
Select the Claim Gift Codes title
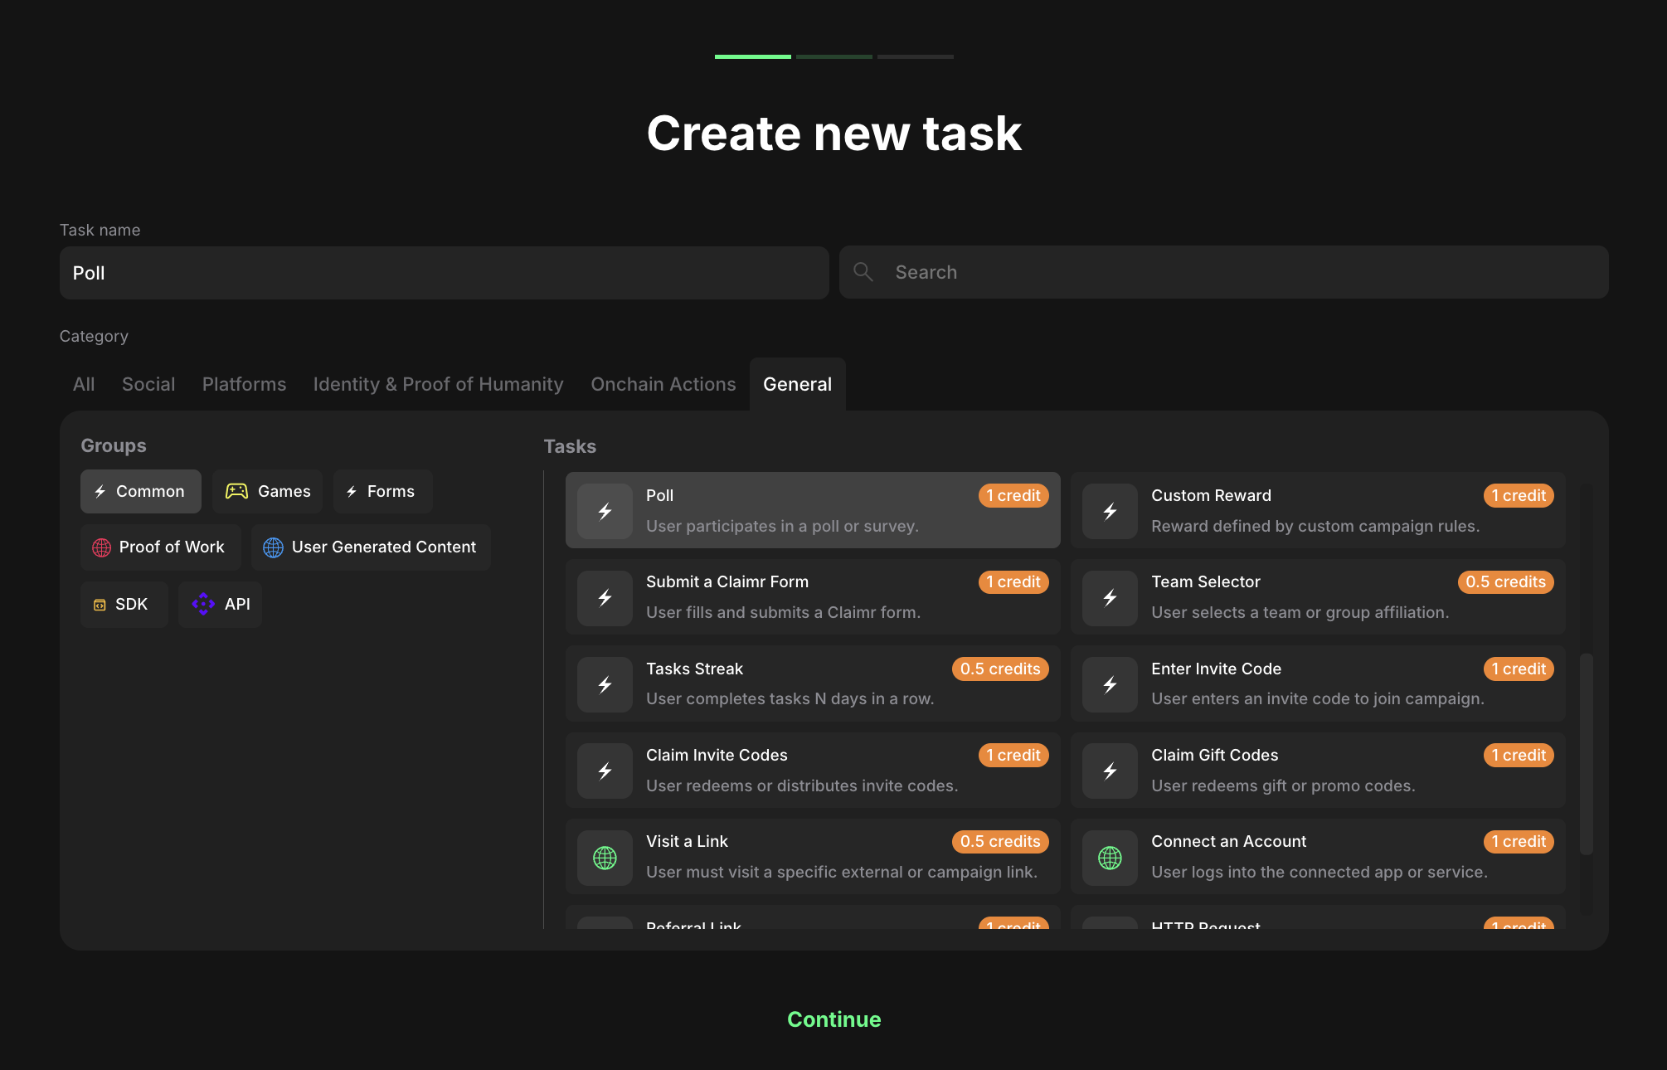[1215, 755]
